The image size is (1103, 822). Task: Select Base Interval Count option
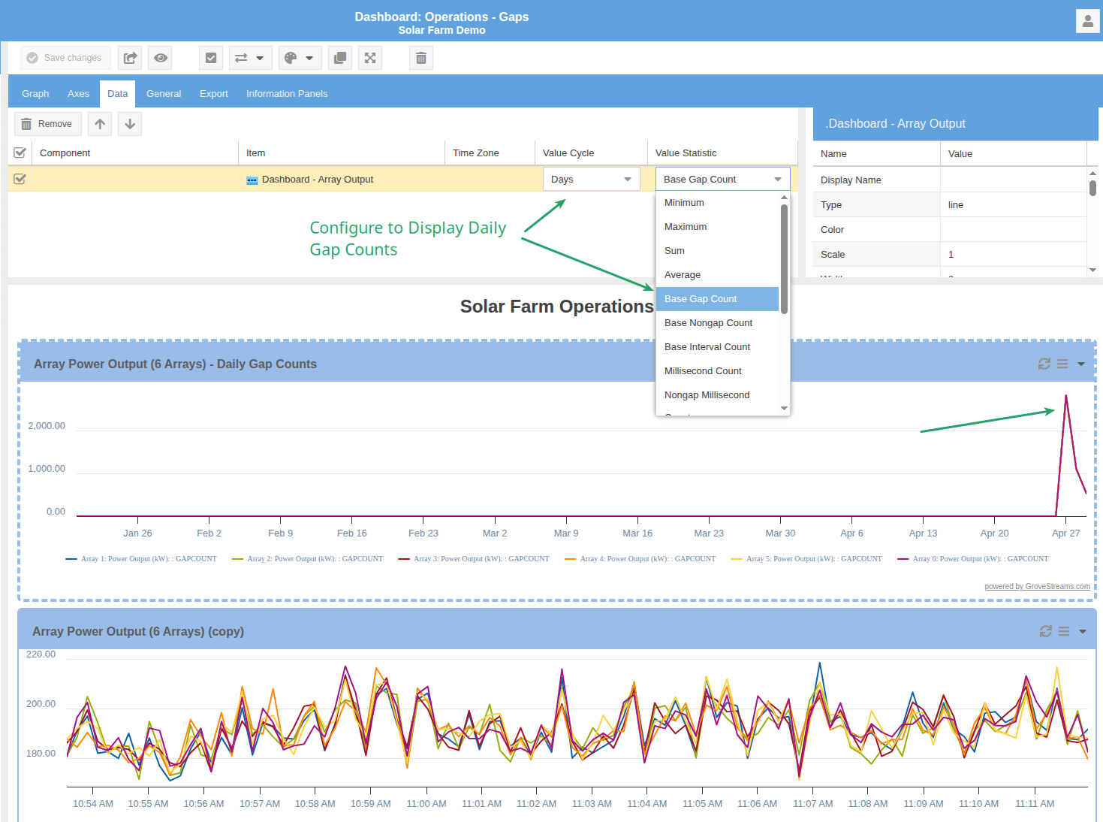pyautogui.click(x=717, y=347)
